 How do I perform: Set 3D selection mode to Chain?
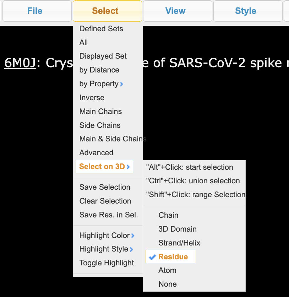[168, 215]
